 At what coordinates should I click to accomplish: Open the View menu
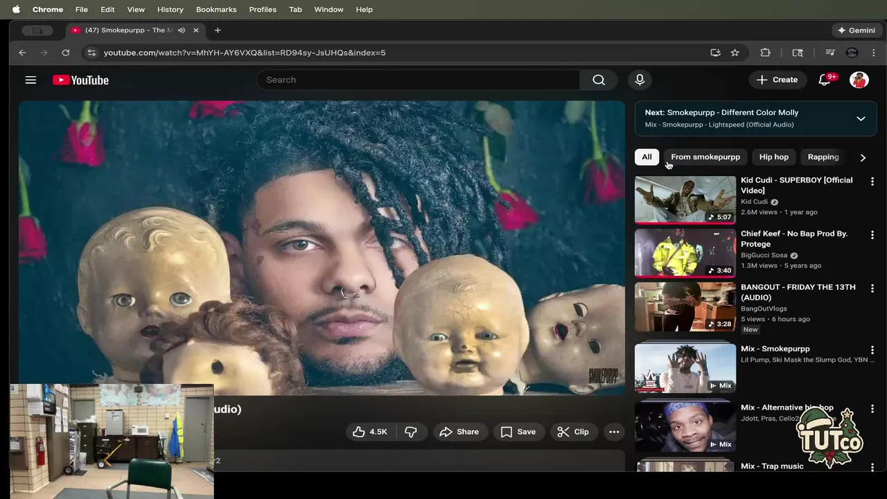(136, 9)
